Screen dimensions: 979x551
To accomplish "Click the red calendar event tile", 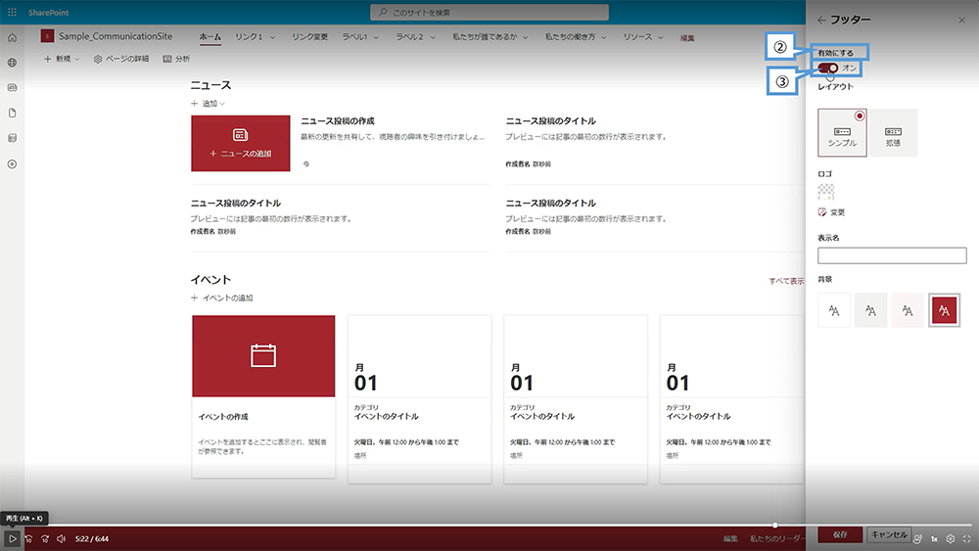I will pyautogui.click(x=263, y=355).
